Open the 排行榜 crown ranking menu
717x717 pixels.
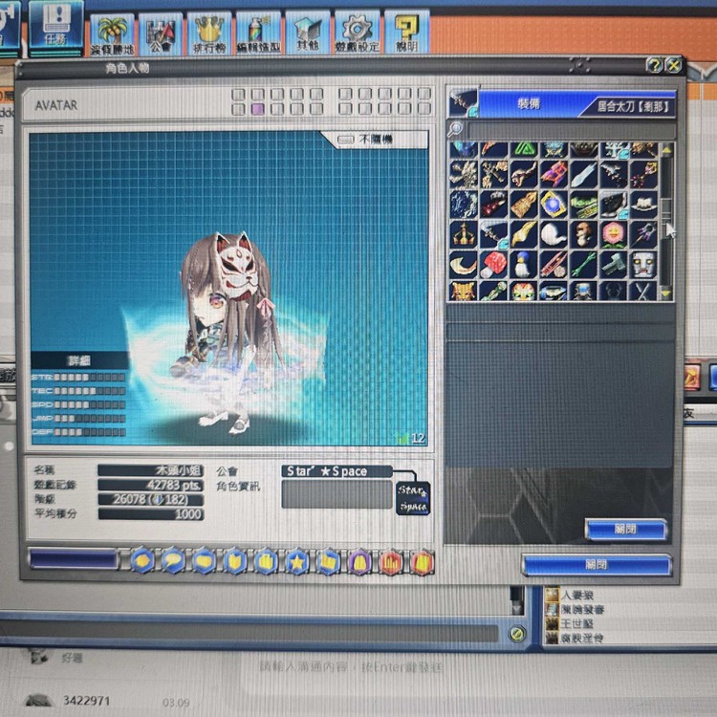pos(209,33)
